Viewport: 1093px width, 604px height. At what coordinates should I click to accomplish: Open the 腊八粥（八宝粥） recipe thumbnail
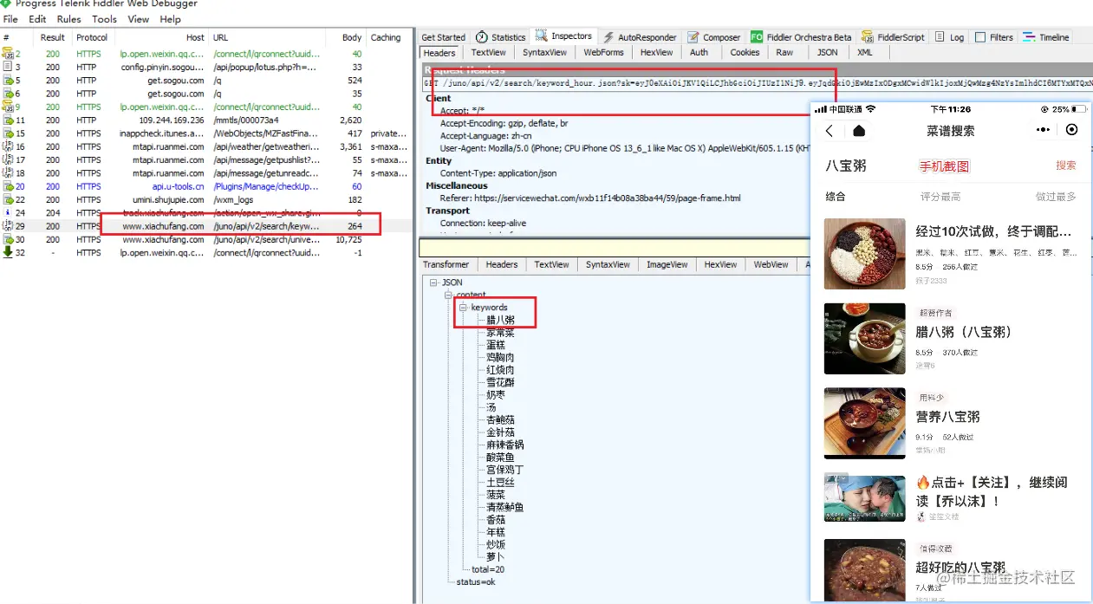pos(865,338)
